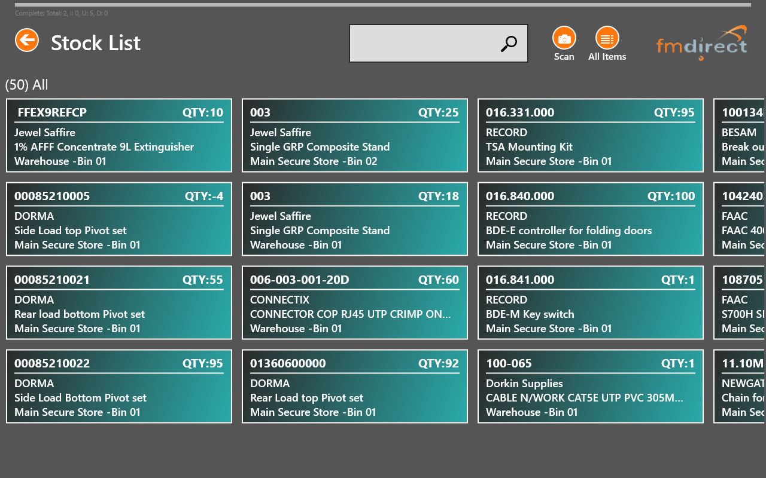Click the "(50) All" group header

[x=27, y=85]
